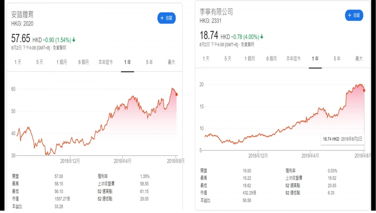376x213 pixels.
Task: Click 李寧 open price value 19.00
Action: (x=246, y=171)
